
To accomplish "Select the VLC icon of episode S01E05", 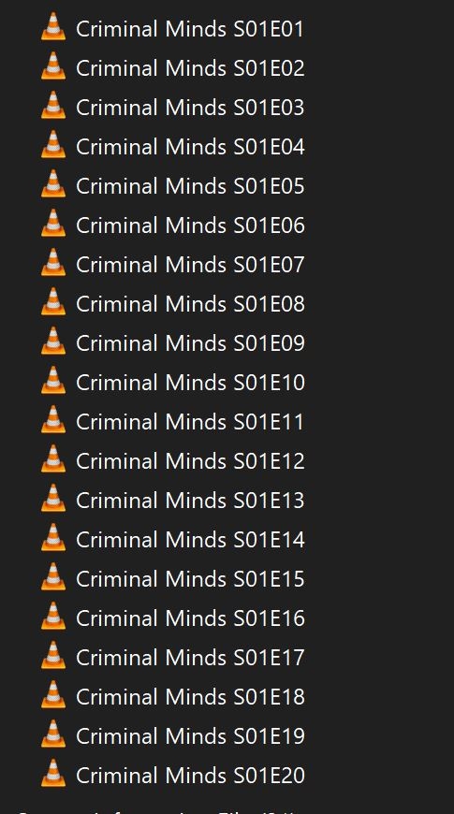I will click(x=53, y=183).
